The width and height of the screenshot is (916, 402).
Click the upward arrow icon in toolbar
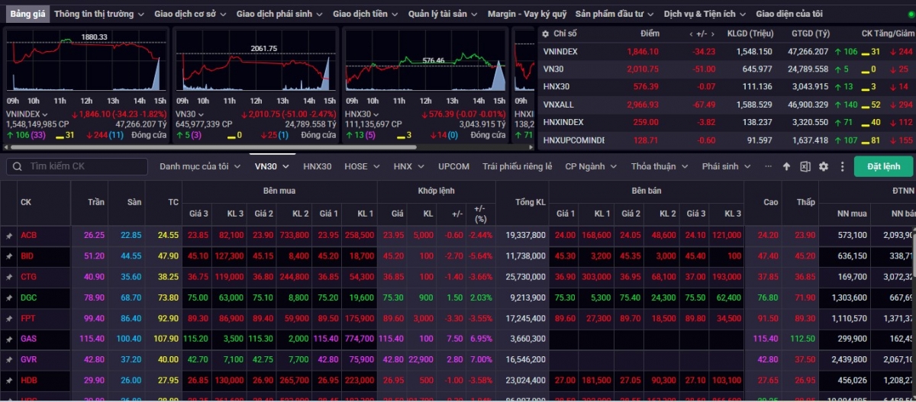(x=787, y=166)
